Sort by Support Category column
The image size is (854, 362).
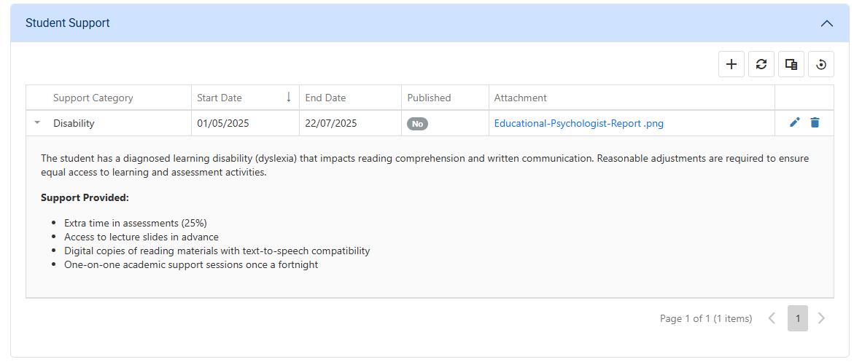[x=93, y=98]
